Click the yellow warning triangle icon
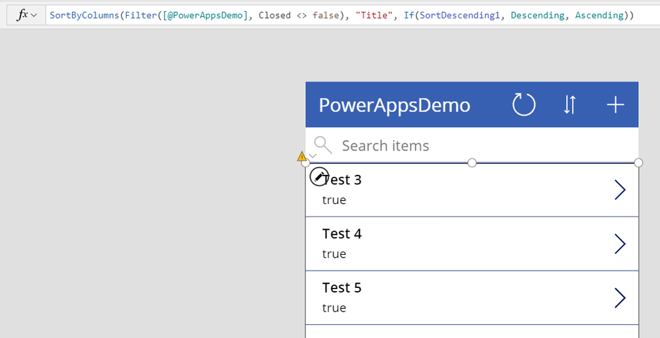 [302, 156]
